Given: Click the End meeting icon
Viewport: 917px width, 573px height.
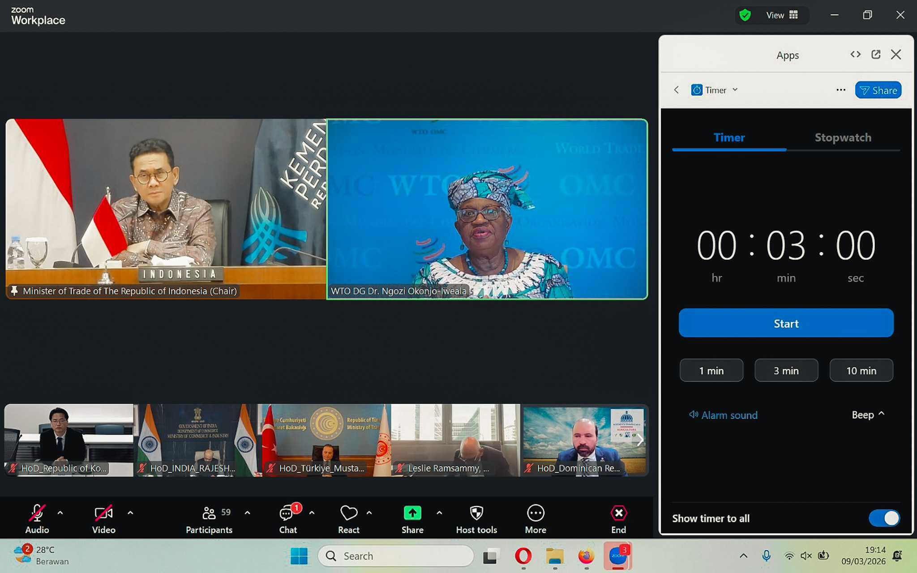Looking at the screenshot, I should pos(618,513).
